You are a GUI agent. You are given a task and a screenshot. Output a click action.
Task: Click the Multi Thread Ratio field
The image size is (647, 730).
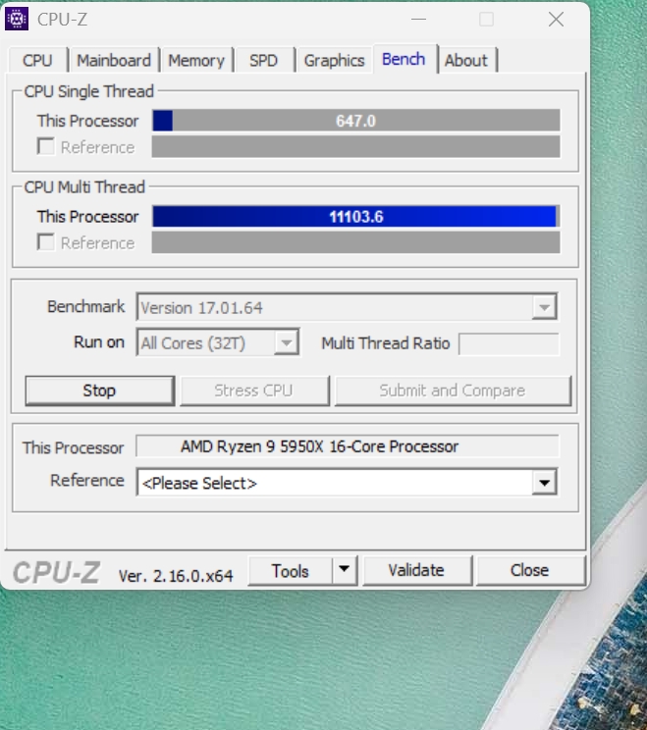point(509,344)
